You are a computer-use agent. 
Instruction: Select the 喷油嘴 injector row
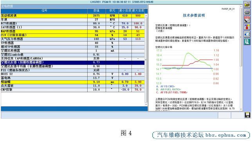click(x=73, y=82)
